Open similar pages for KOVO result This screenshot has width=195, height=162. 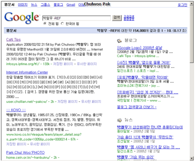point(40,144)
